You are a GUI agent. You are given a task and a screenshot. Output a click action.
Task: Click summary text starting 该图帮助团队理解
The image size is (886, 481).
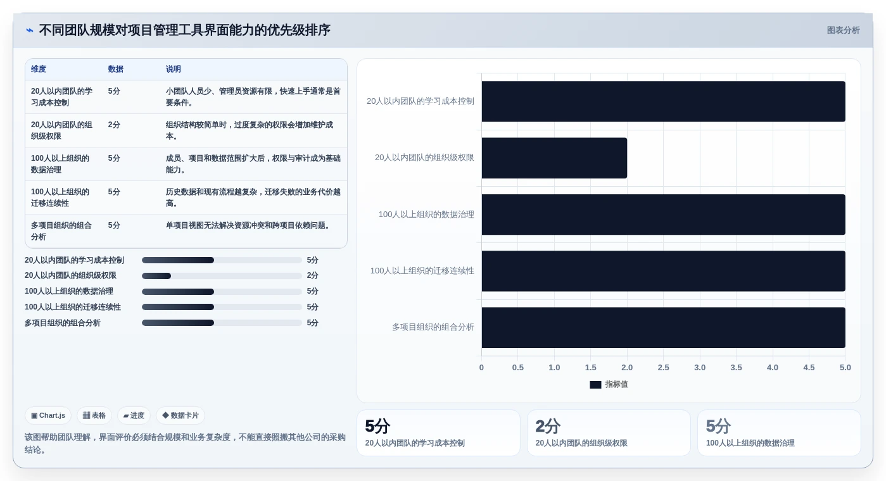tap(185, 443)
